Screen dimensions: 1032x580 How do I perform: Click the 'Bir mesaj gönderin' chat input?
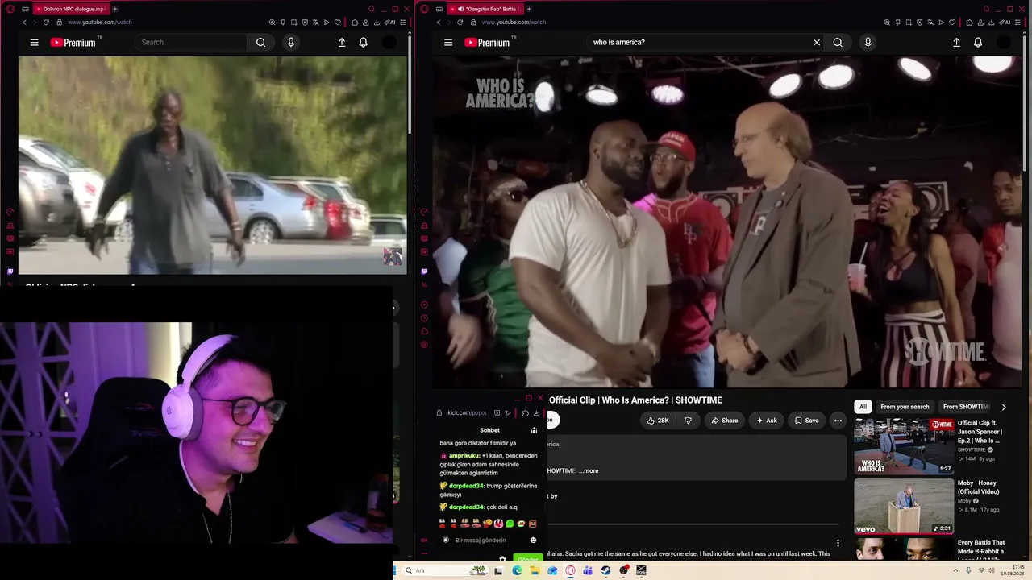point(481,541)
